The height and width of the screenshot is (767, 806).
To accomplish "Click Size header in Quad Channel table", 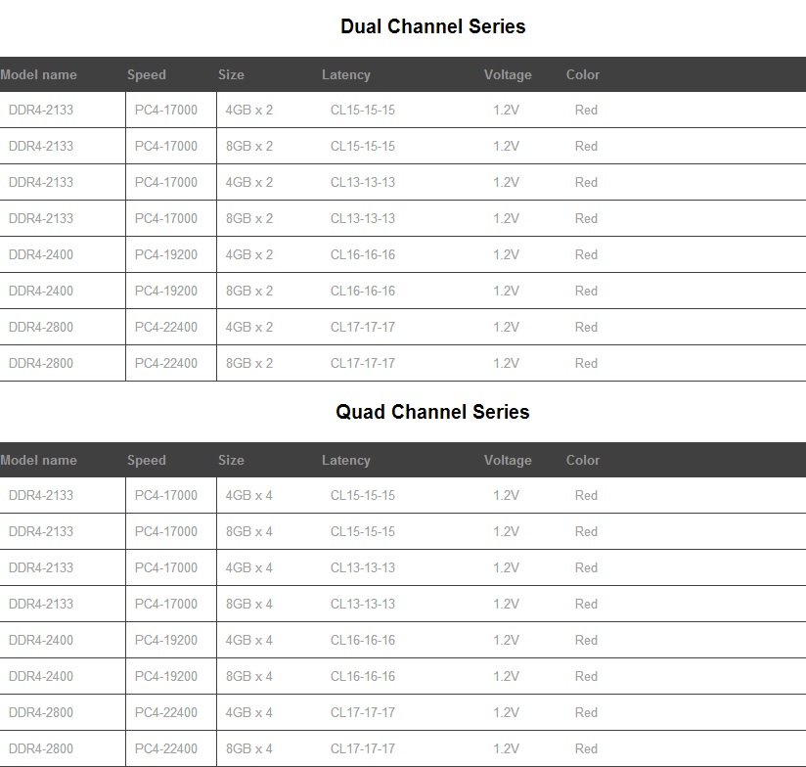I will tap(232, 460).
